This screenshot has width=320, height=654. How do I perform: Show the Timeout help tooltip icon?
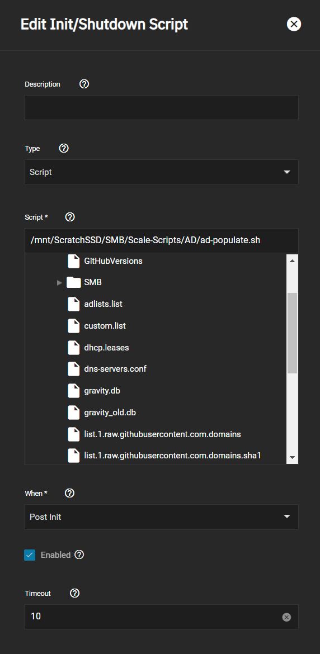74,593
